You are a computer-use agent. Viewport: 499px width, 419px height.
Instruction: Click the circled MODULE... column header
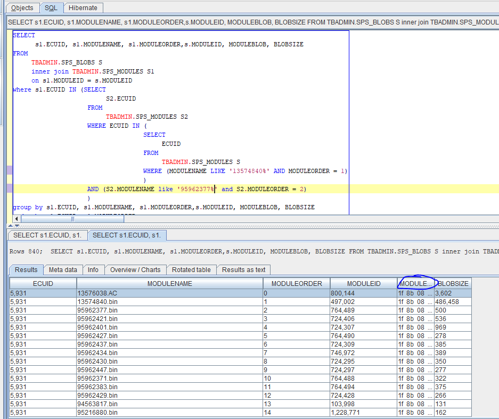click(415, 283)
